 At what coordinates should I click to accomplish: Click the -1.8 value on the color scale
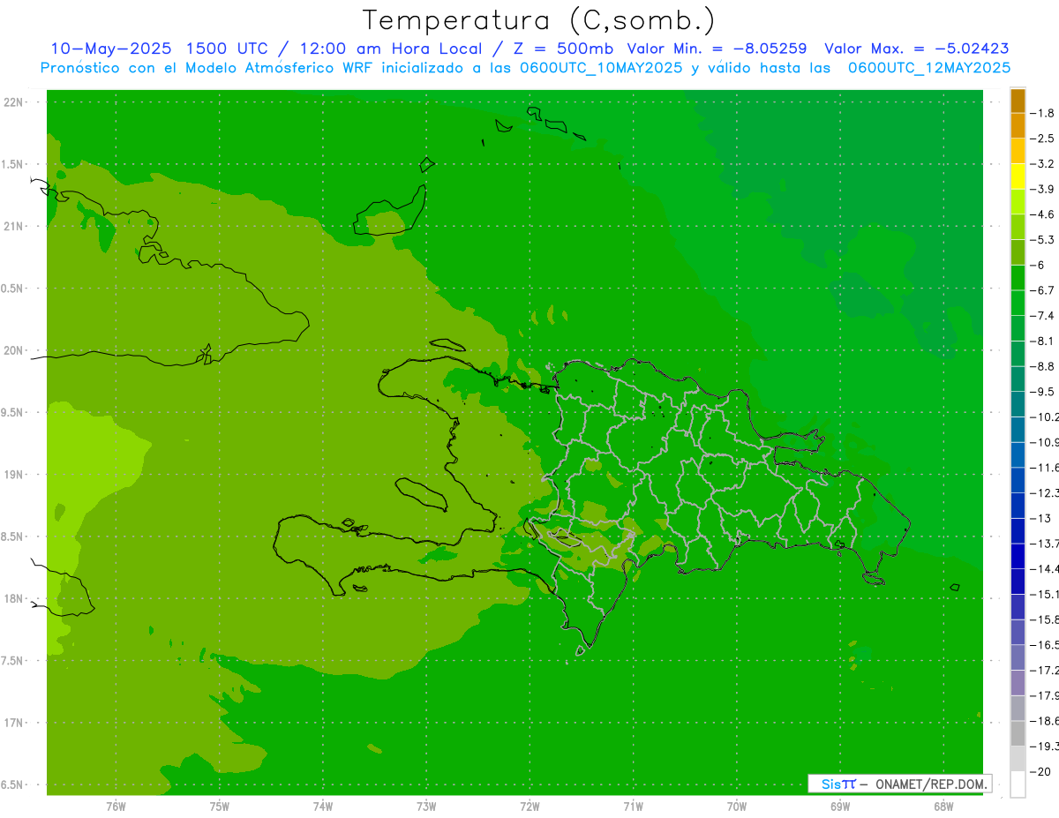[1042, 113]
